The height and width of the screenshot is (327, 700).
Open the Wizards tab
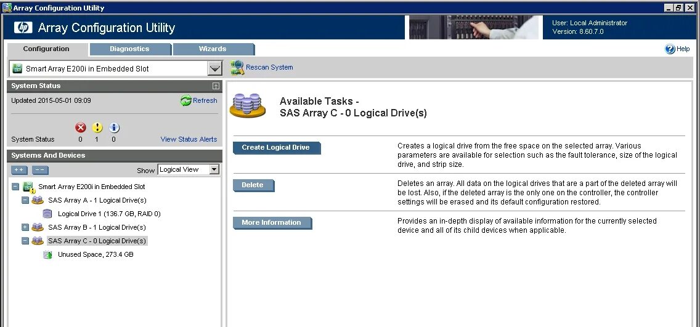(213, 49)
